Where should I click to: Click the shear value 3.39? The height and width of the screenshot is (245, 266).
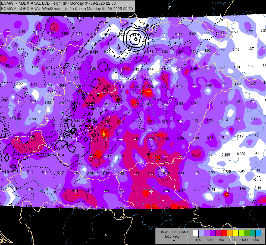pyautogui.click(x=22, y=32)
